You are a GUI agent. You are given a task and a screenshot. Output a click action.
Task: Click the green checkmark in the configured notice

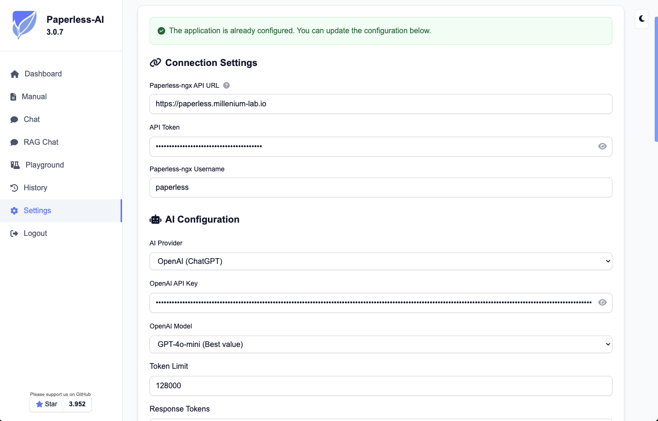click(161, 31)
